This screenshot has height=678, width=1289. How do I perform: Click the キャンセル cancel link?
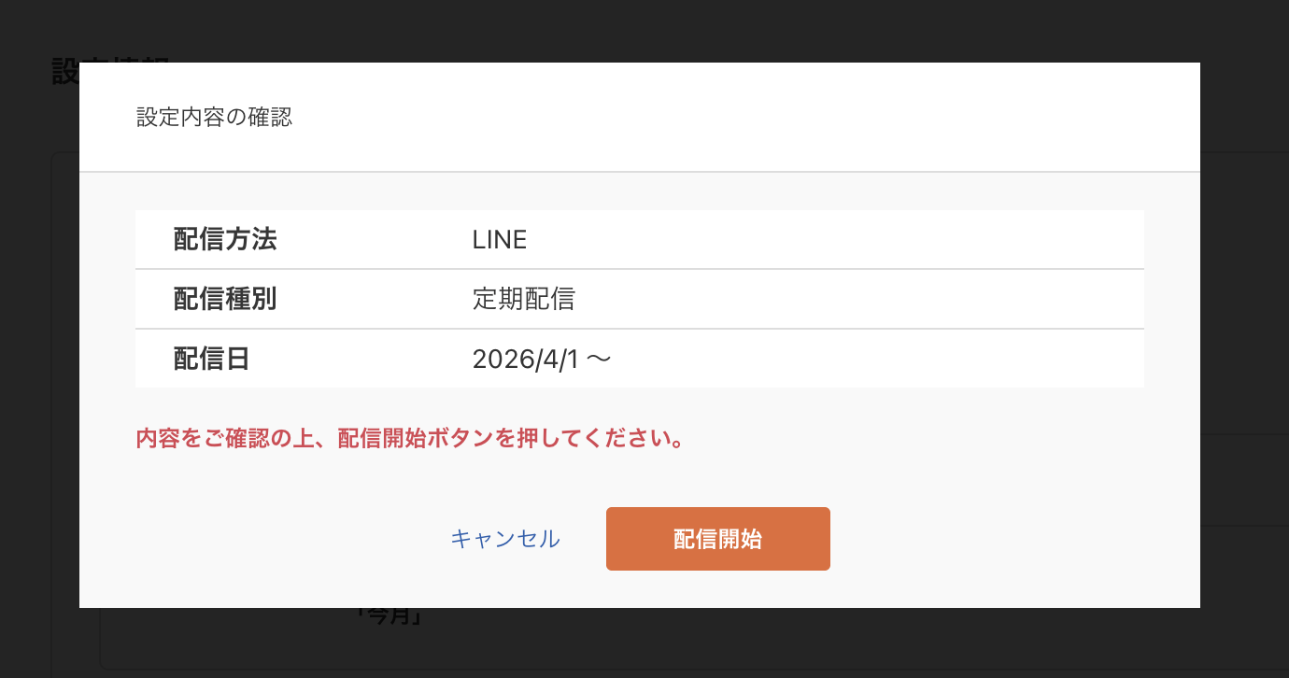pos(504,539)
